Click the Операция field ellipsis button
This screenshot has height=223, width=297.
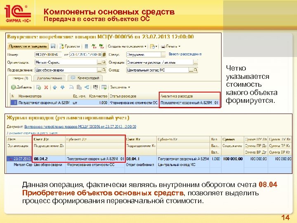click(196, 62)
